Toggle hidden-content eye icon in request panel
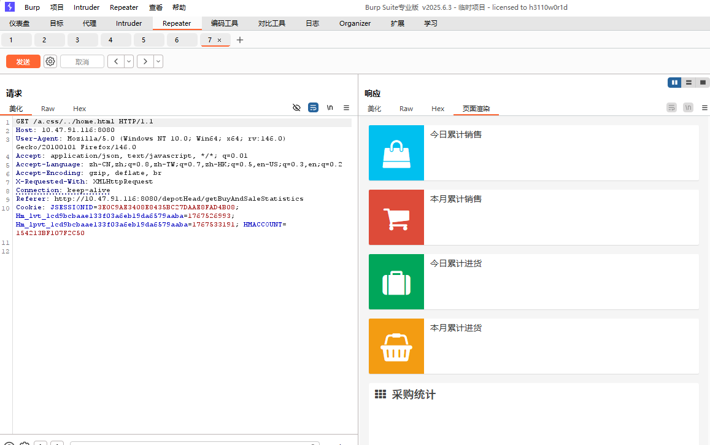 coord(296,107)
